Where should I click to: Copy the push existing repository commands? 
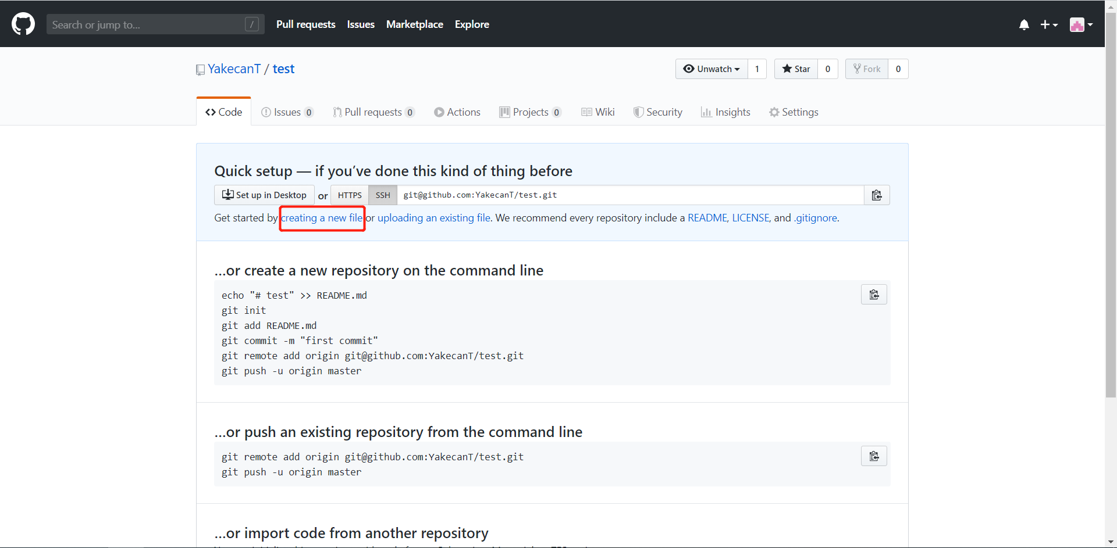click(x=874, y=456)
